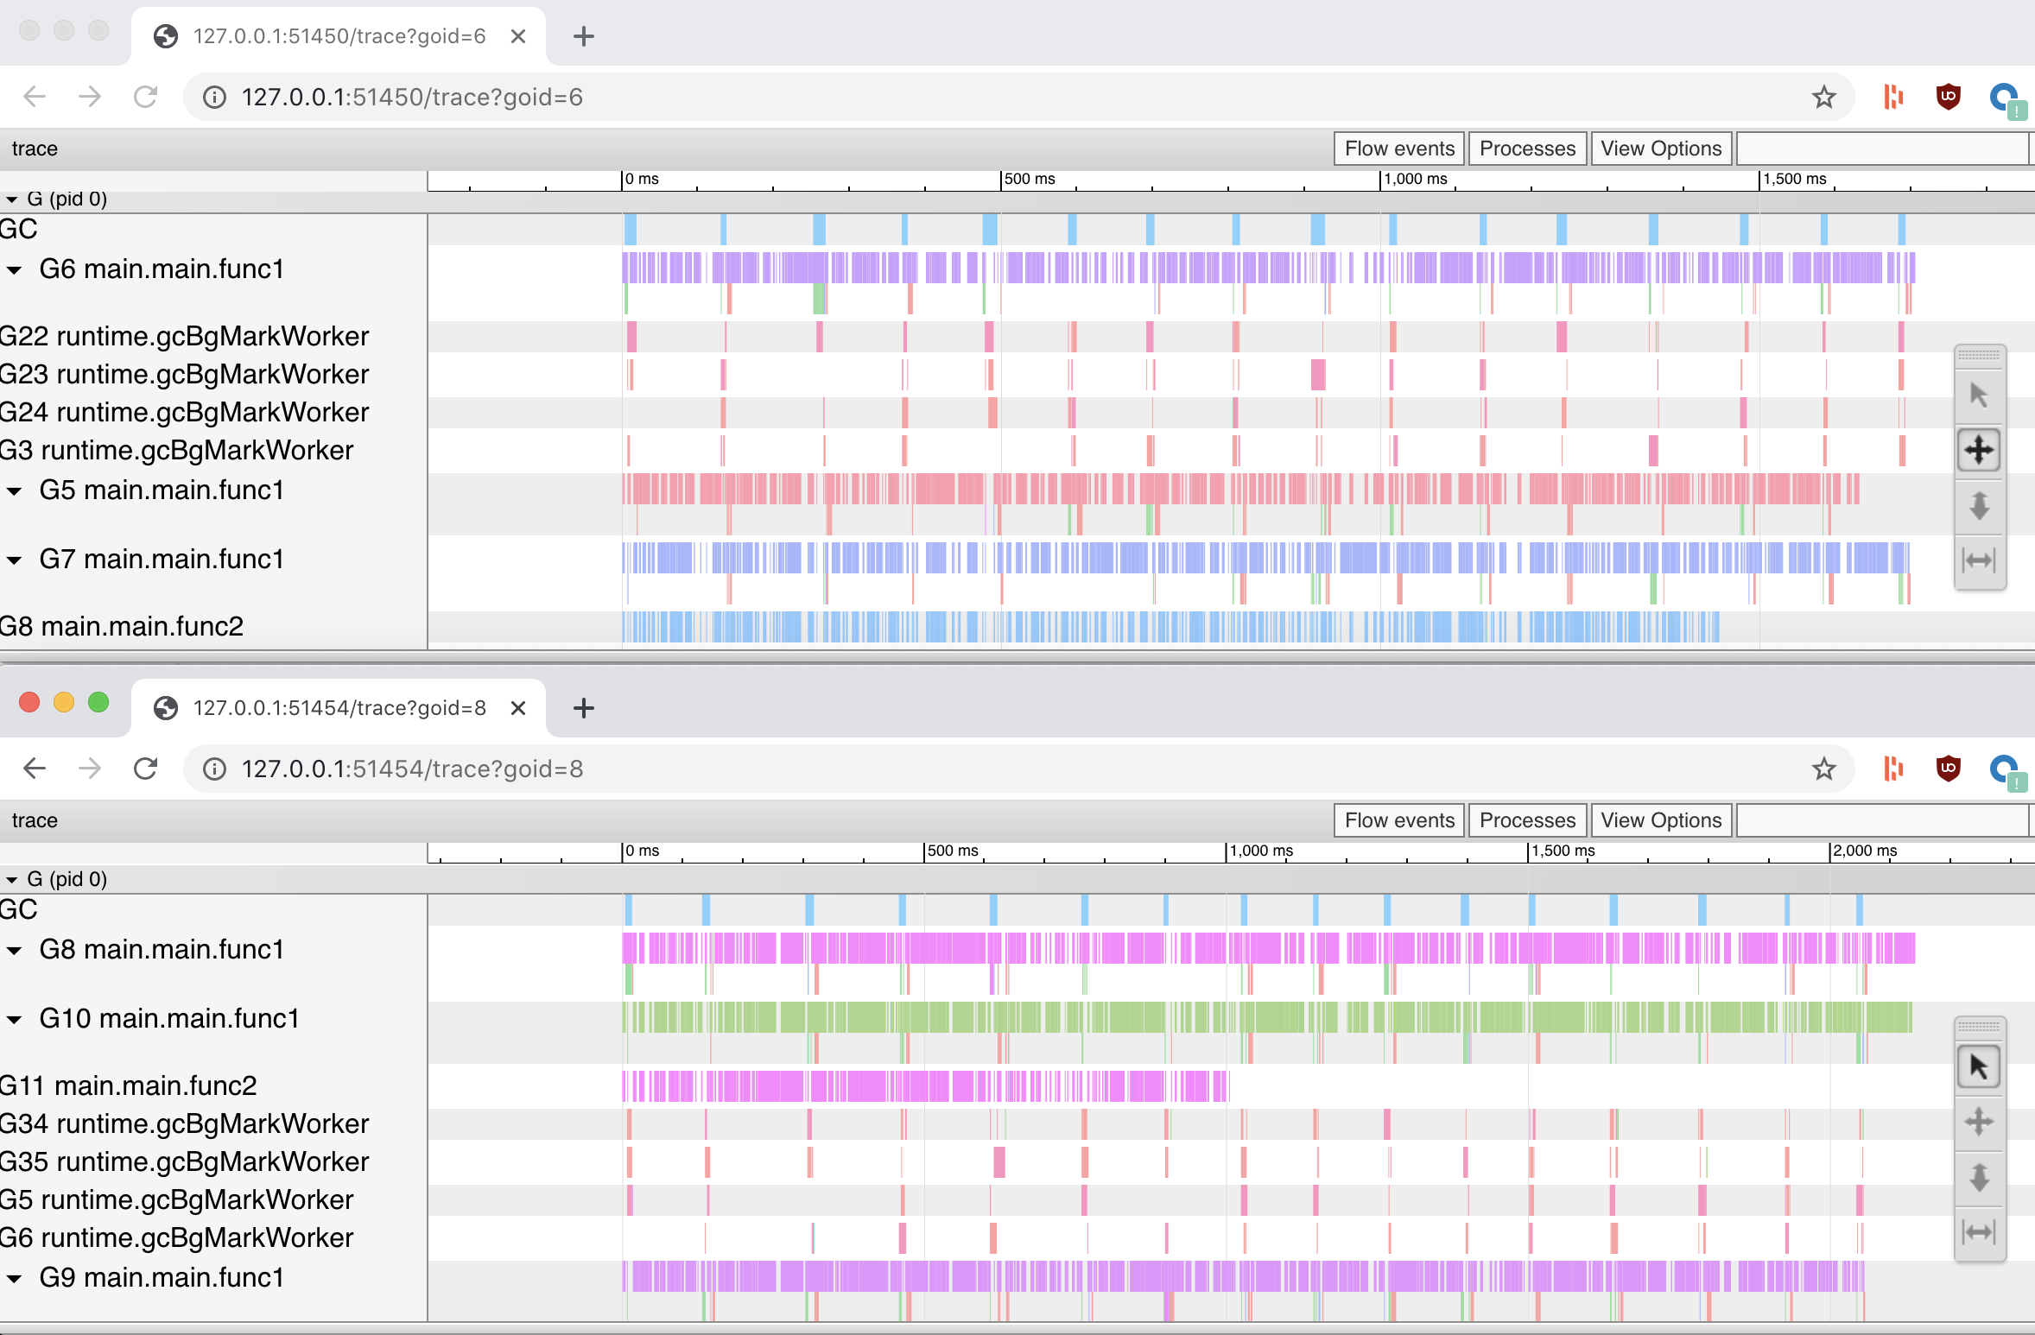
Task: Click the uBlock Origin extension icon
Action: (x=1949, y=97)
